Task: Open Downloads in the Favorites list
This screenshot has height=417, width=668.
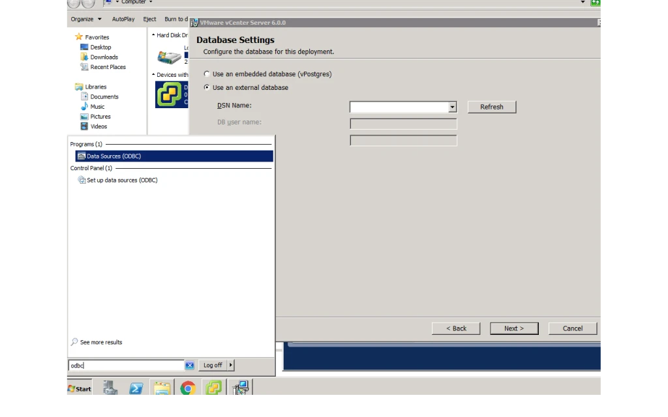Action: pyautogui.click(x=104, y=57)
